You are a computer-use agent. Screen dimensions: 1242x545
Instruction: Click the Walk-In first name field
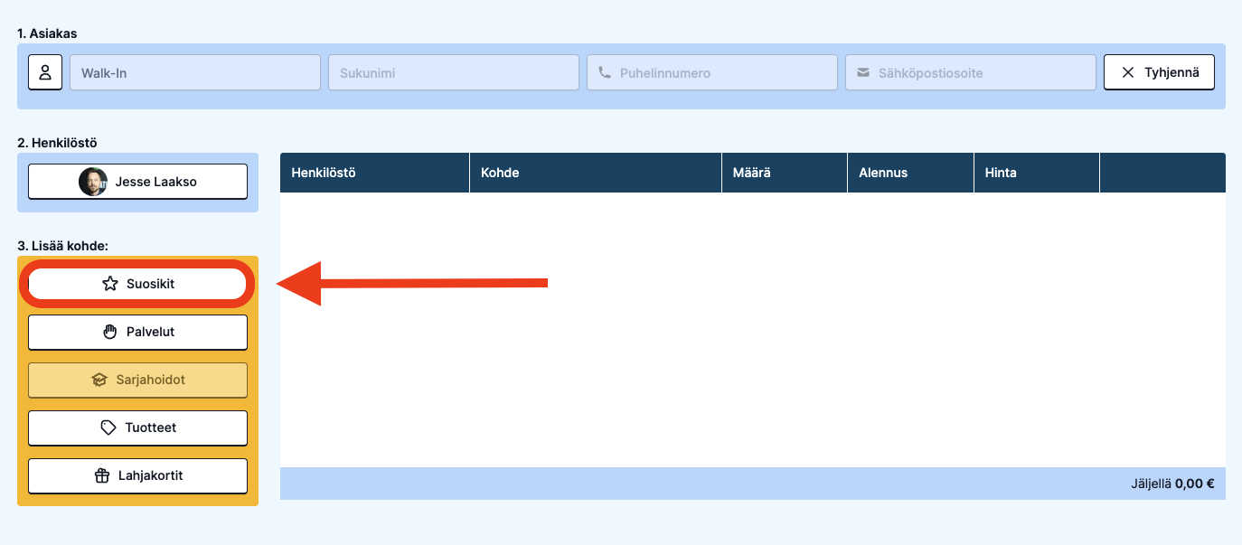[x=195, y=72]
